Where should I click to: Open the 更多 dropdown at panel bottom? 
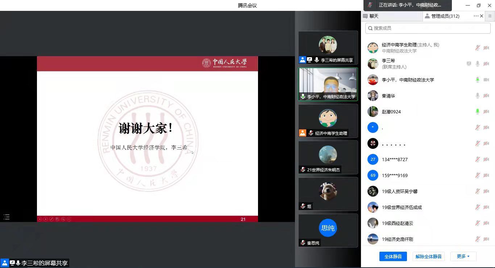click(463, 256)
